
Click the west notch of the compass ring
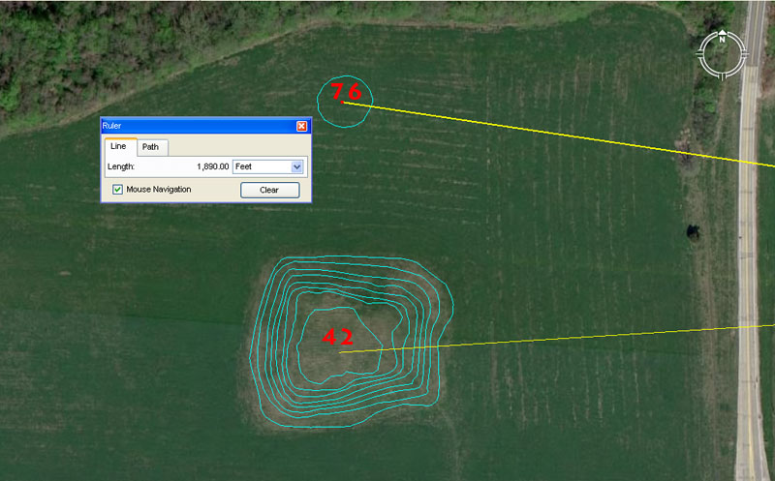(699, 55)
